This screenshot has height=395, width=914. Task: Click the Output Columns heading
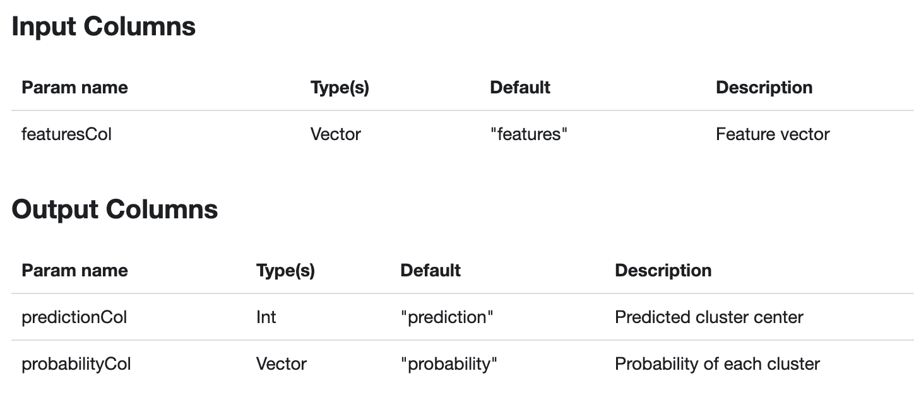115,209
